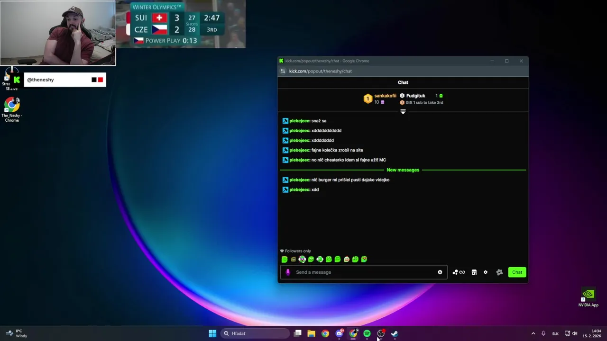607x341 pixels.
Task: Open the Kick shop storefront icon
Action: 474,272
